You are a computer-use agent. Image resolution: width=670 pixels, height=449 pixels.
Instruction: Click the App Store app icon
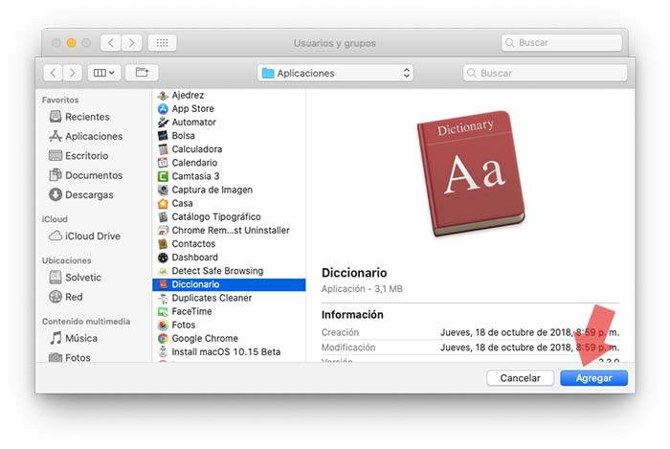point(163,109)
